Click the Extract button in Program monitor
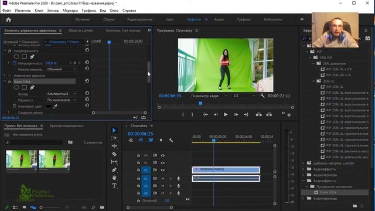 coord(269,115)
